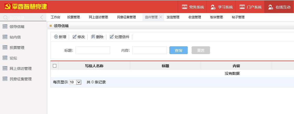The width and height of the screenshot is (294, 114).
Task: Click the 学习系统 person icon
Action: click(x=213, y=7)
